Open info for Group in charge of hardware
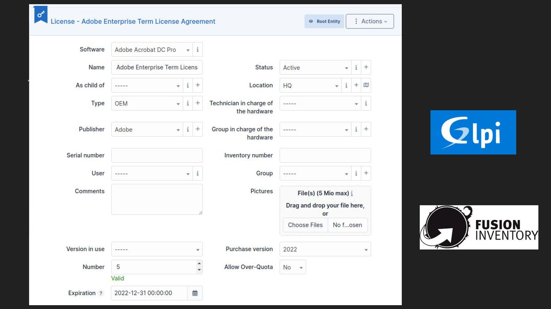Viewport: 551px width, 309px height. [x=356, y=129]
